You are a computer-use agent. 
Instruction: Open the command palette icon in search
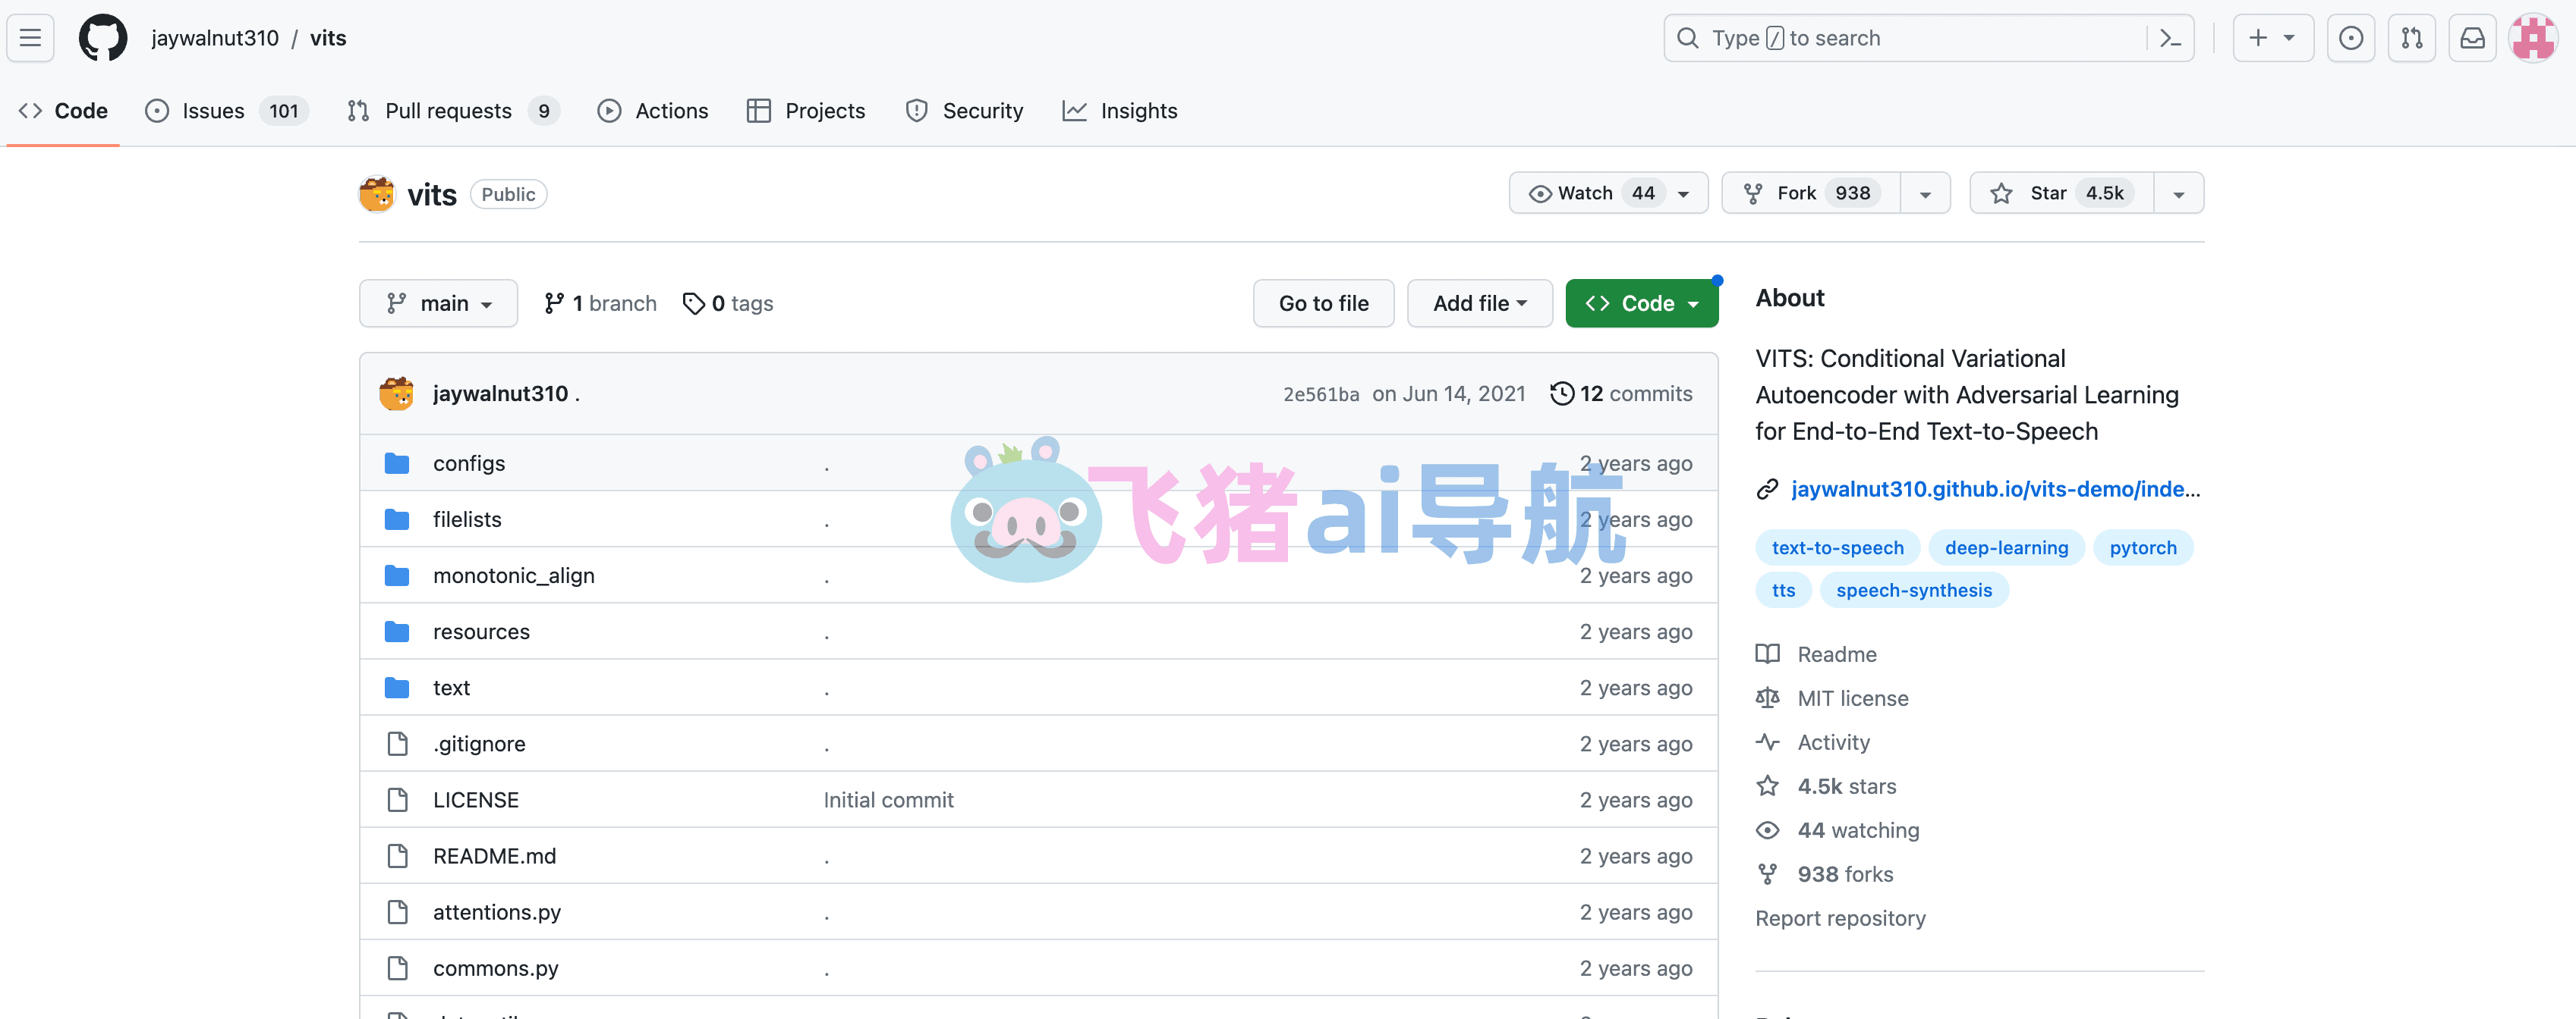tap(2169, 38)
